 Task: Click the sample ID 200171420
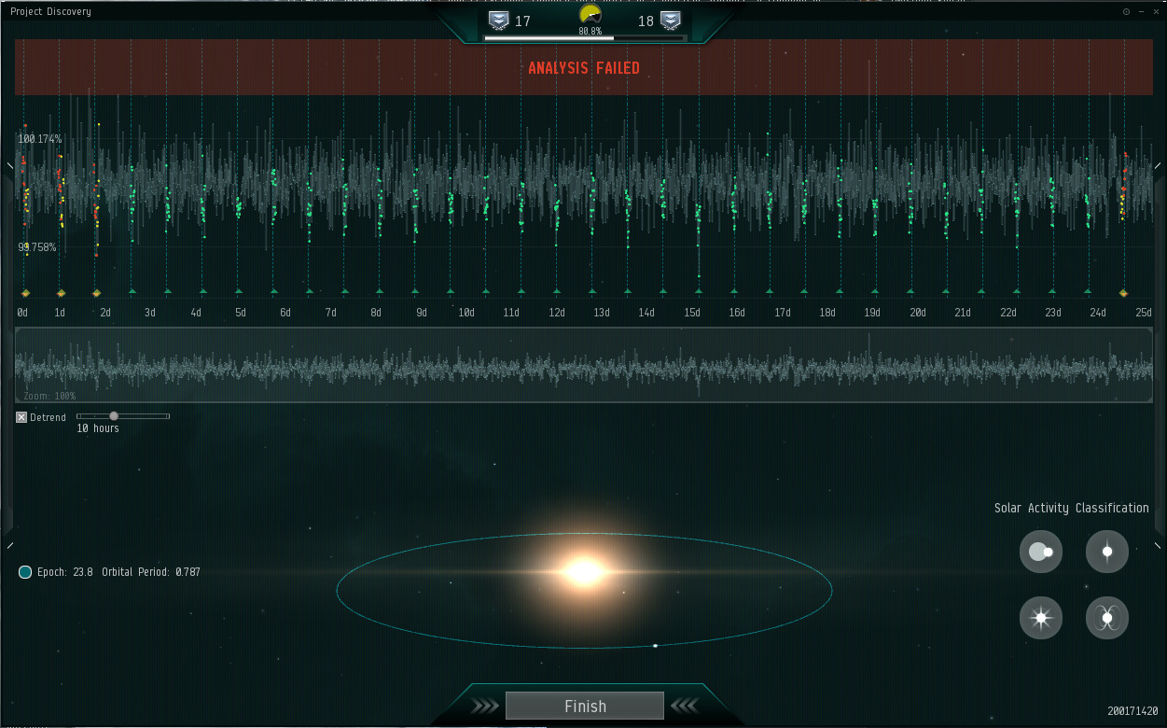pos(1132,711)
